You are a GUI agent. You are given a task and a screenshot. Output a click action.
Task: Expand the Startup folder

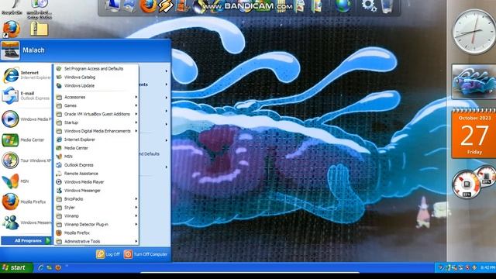click(96, 122)
